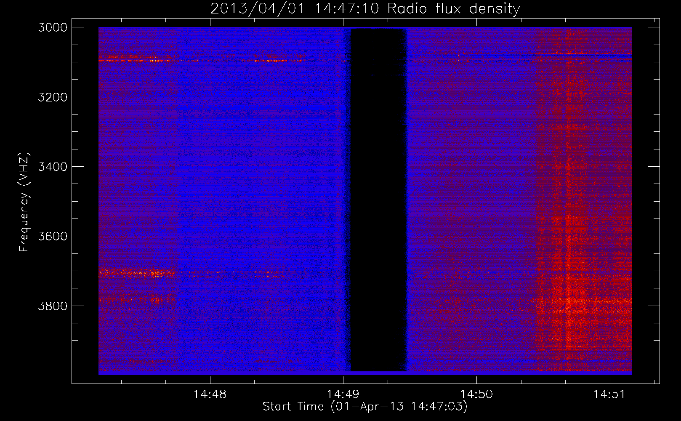
Task: Click the 14:49 time axis label
Action: click(343, 394)
